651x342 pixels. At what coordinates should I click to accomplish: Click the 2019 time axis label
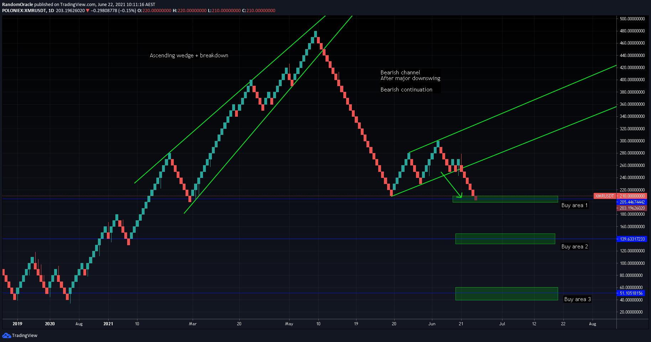click(17, 324)
